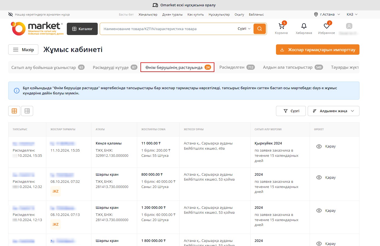Click the Omarket logo
This screenshot has width=380, height=246.
click(x=37, y=29)
